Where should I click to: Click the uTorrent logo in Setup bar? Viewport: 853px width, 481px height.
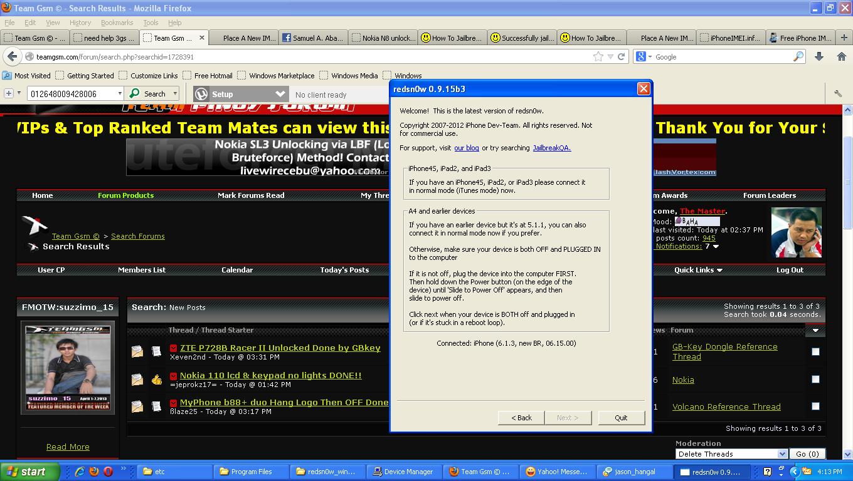pos(201,94)
